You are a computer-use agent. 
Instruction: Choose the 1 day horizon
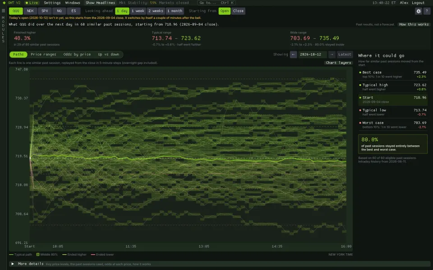tap(122, 11)
